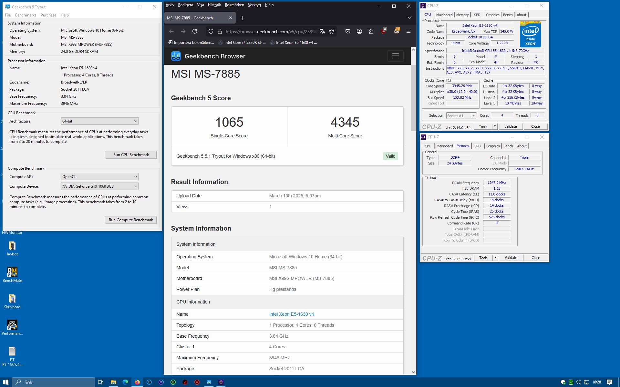This screenshot has width=620, height=387.
Task: Close the MSI MS-7885 Geekbench tab
Action: tap(231, 18)
